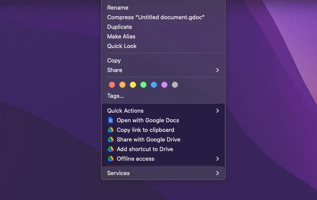Click the Drive icon next to Copy link to clipboard

(111, 130)
